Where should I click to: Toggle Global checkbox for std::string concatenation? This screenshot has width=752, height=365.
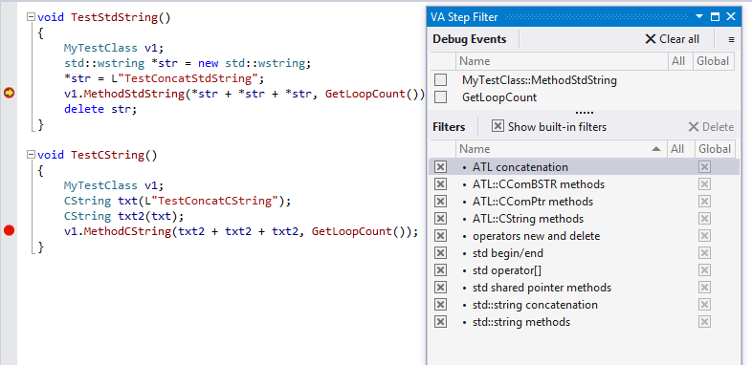pyautogui.click(x=704, y=305)
